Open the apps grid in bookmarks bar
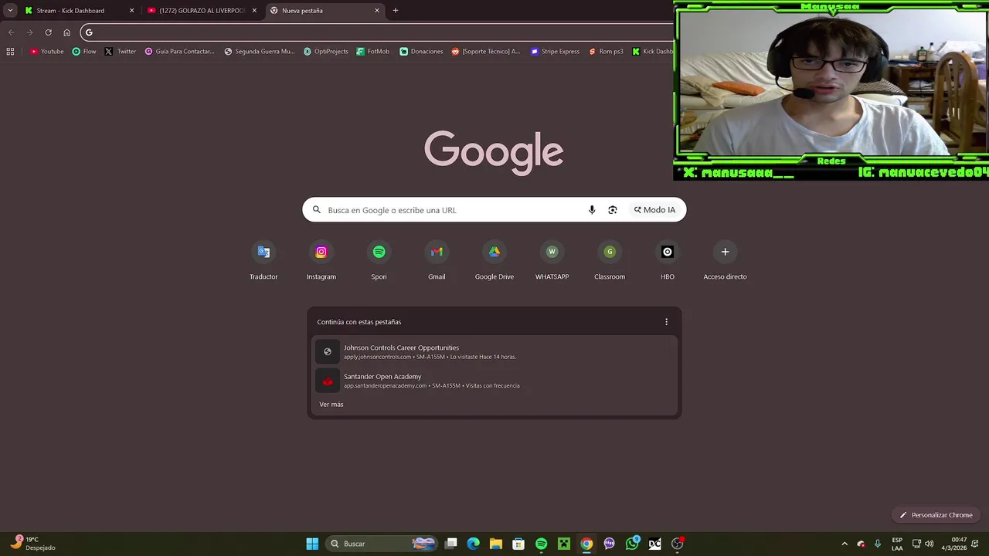The width and height of the screenshot is (989, 556). click(x=10, y=52)
